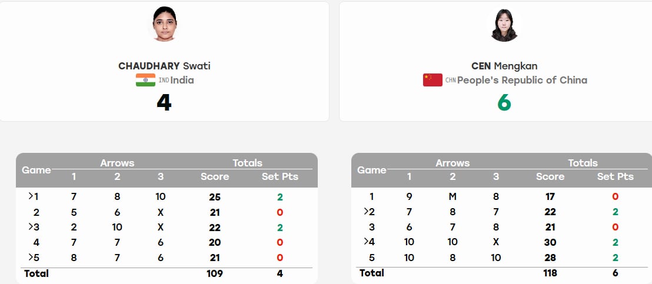The width and height of the screenshot is (652, 284).
Task: Select People's Republic of China label
Action: click(x=523, y=80)
